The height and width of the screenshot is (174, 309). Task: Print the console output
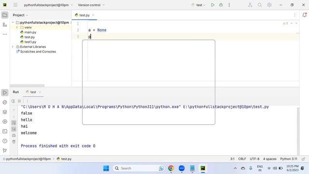14,135
